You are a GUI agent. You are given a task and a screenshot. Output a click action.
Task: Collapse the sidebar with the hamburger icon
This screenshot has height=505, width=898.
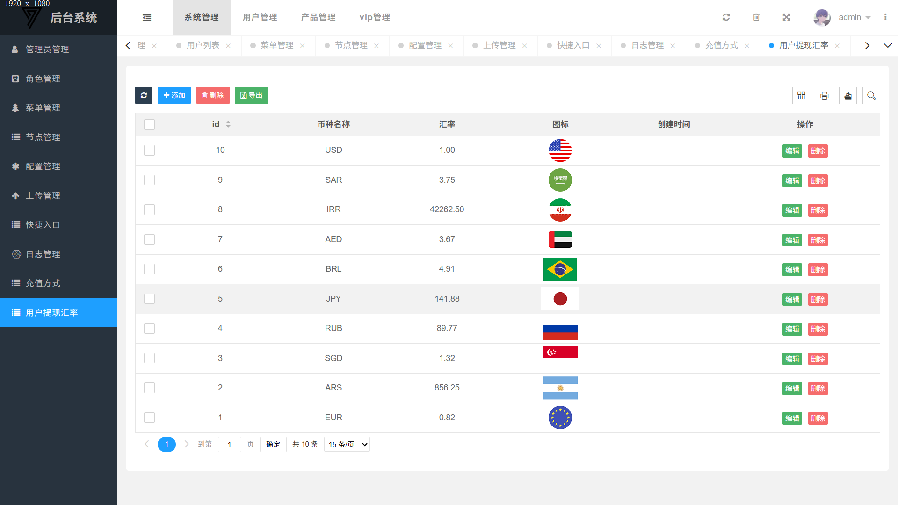[x=147, y=18]
